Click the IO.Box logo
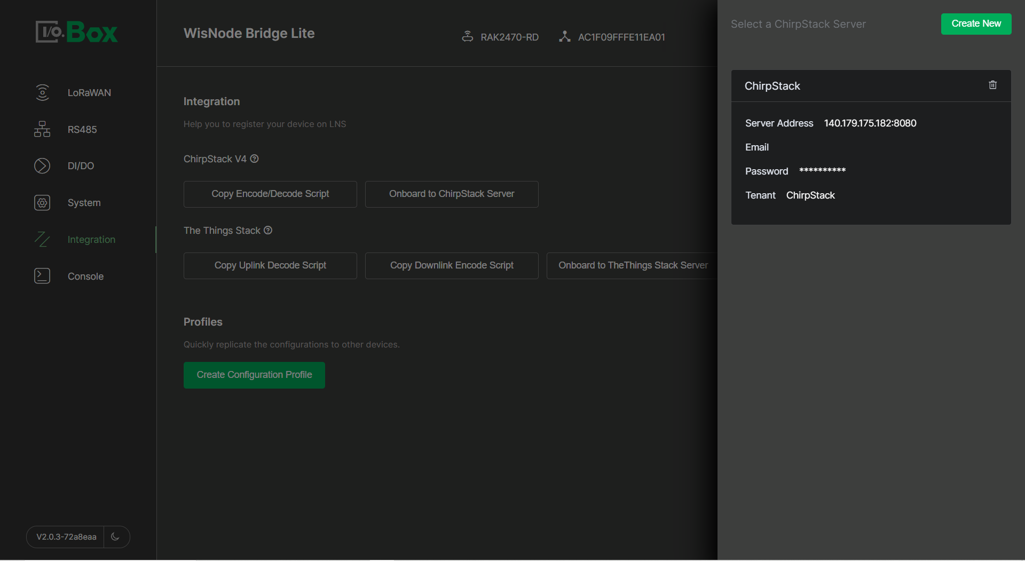Screen dimensions: 1025x561 tap(76, 32)
